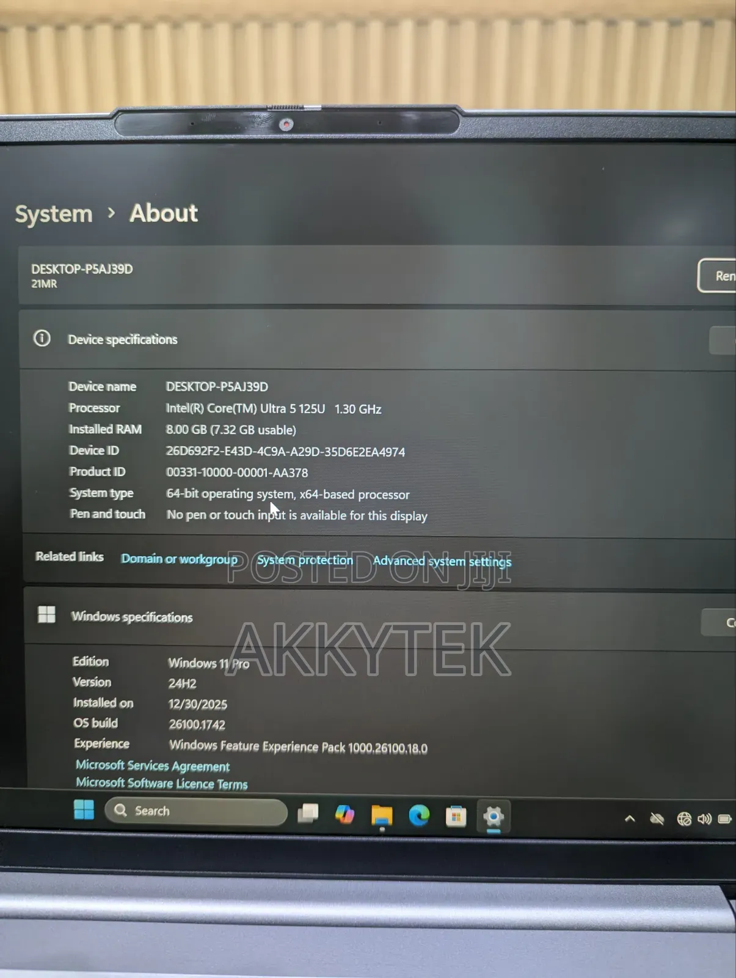Click processor value Intel Core Ultra 5 125U
Screen dimensions: 736x978
pyautogui.click(x=274, y=409)
